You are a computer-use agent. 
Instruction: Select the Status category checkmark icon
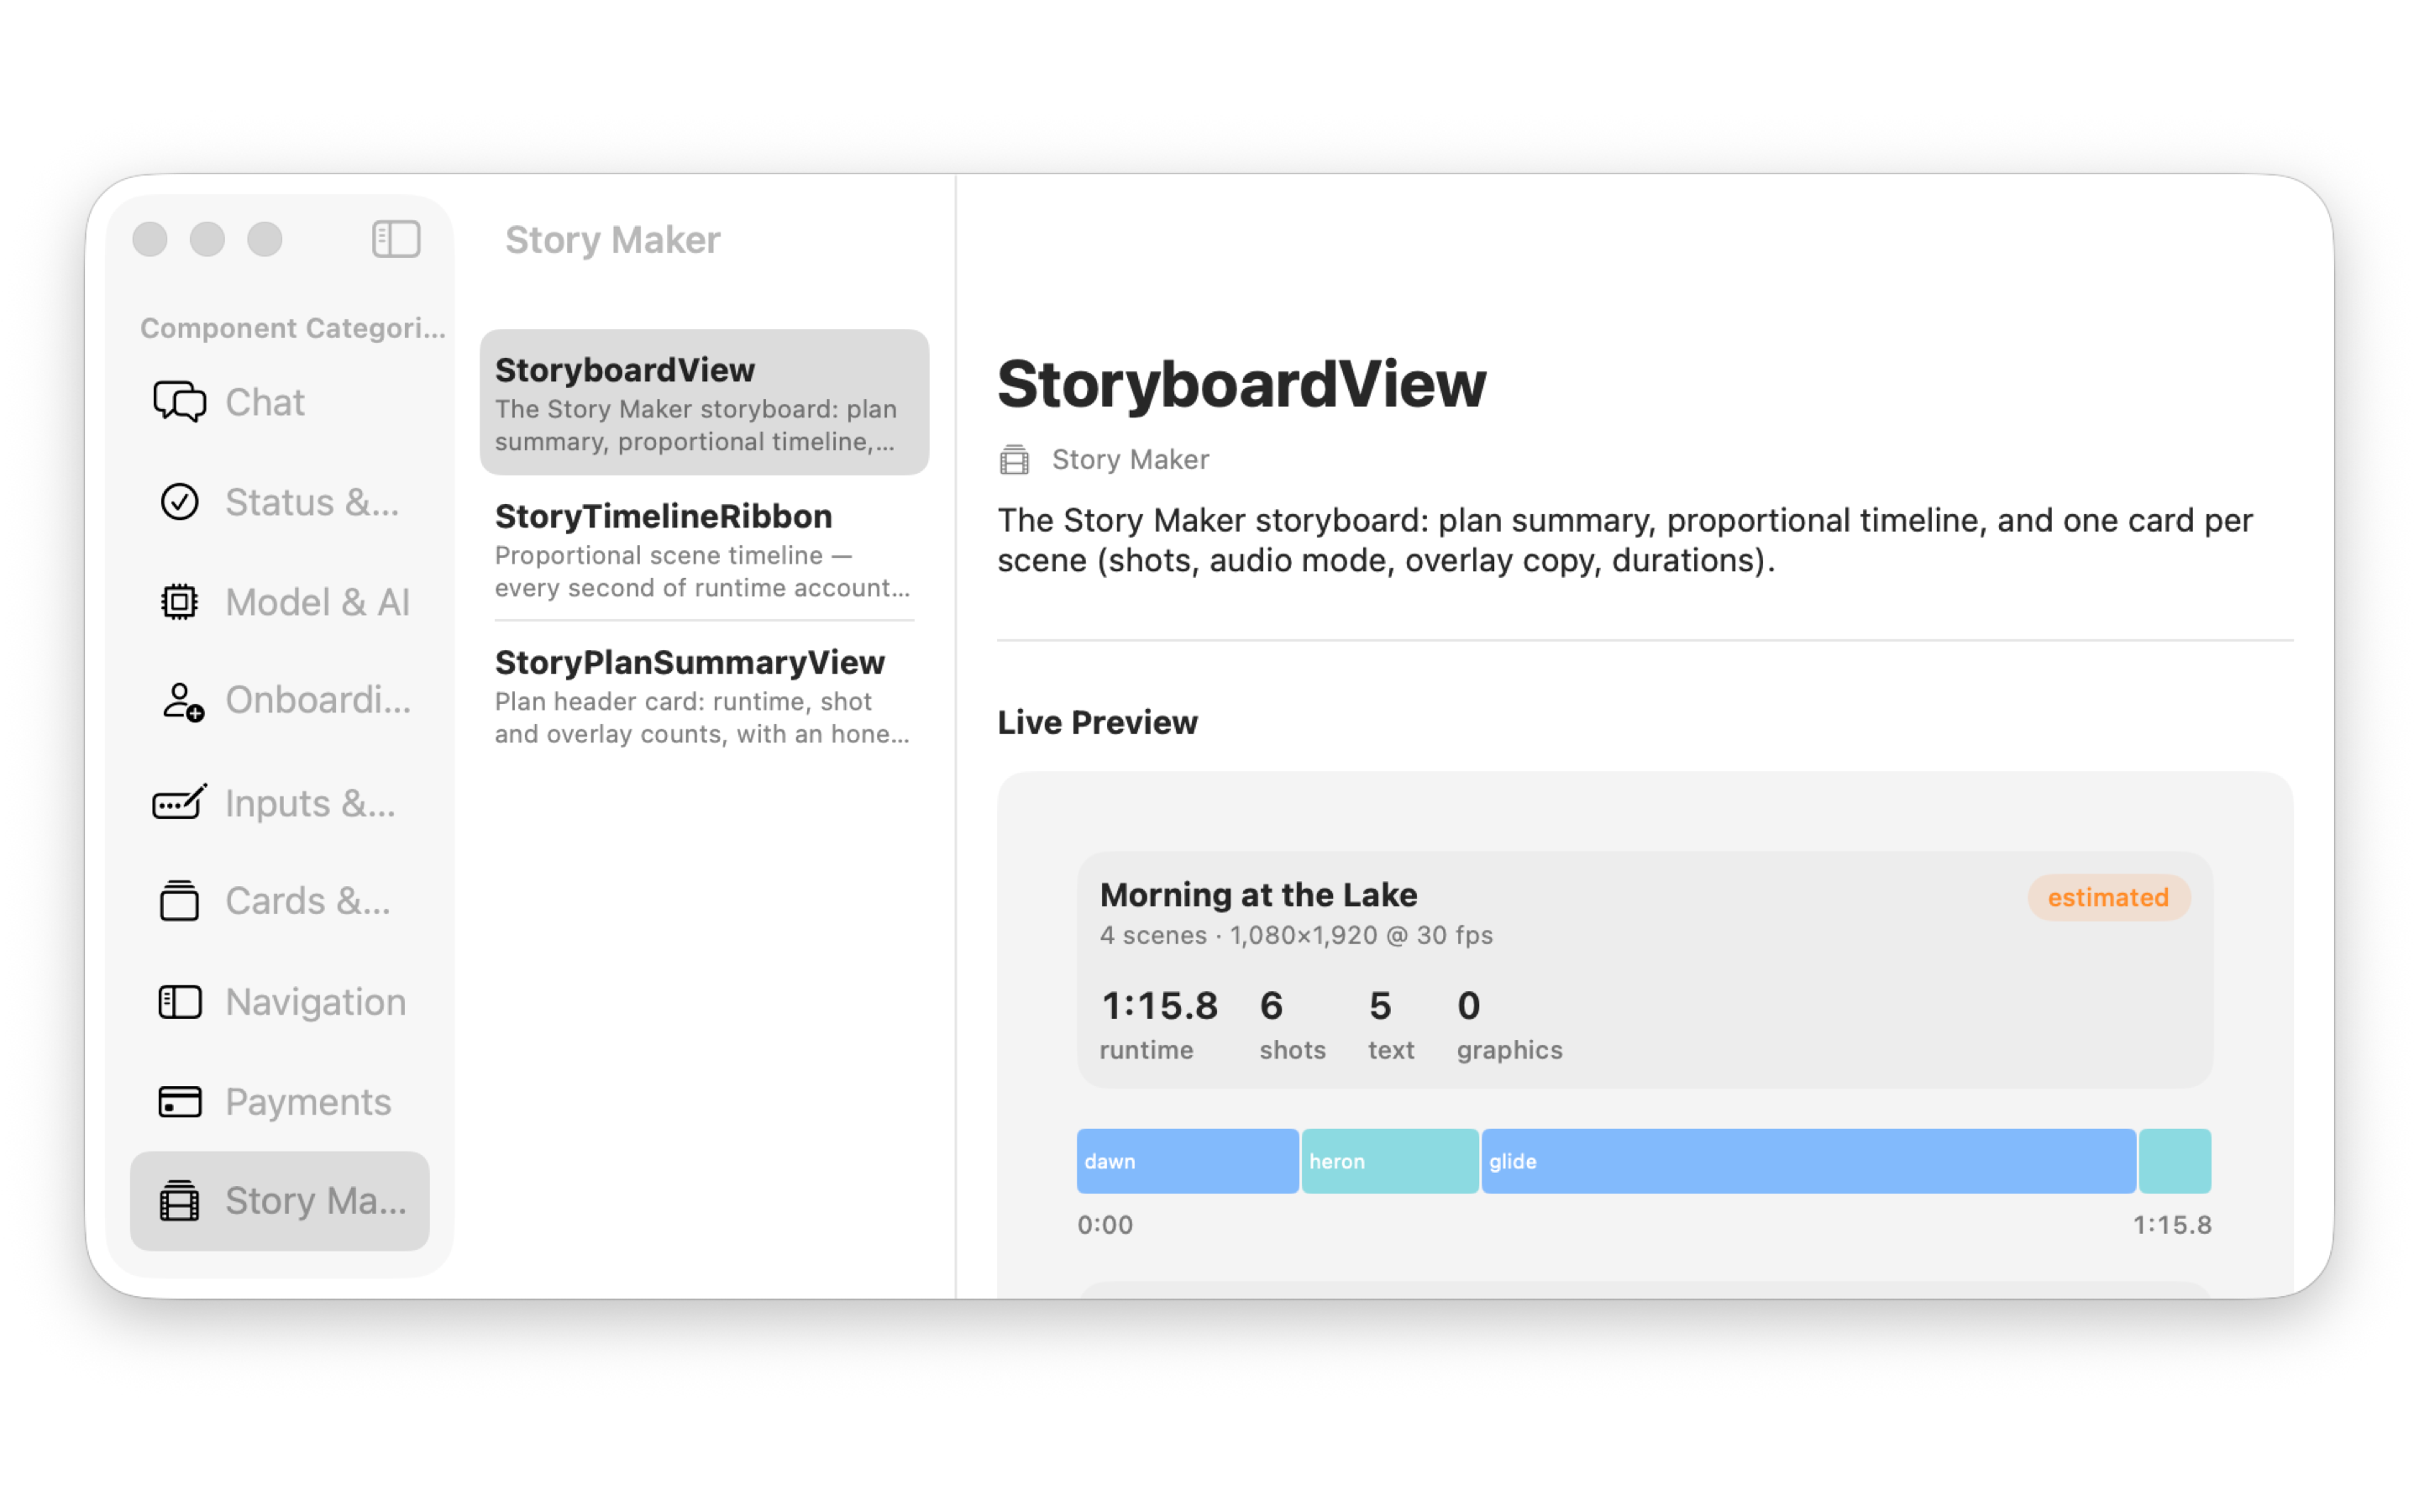[180, 502]
